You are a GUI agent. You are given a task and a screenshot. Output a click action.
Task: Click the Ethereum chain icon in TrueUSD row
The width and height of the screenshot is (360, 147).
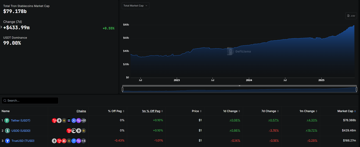(x=54, y=141)
